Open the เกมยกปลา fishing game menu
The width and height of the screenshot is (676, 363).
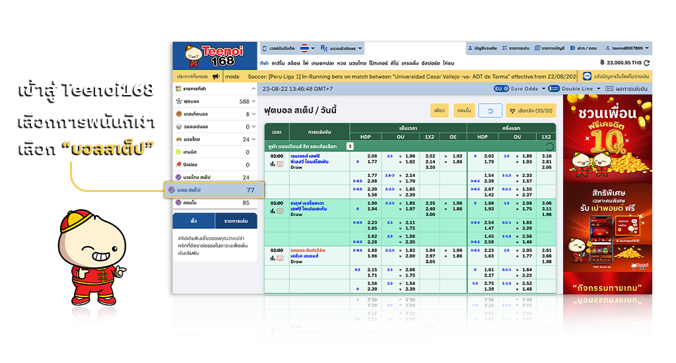(323, 63)
